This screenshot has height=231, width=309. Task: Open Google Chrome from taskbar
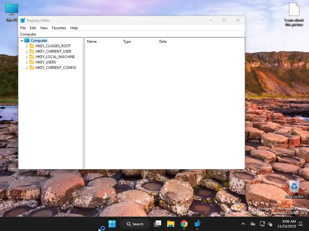[184, 224]
